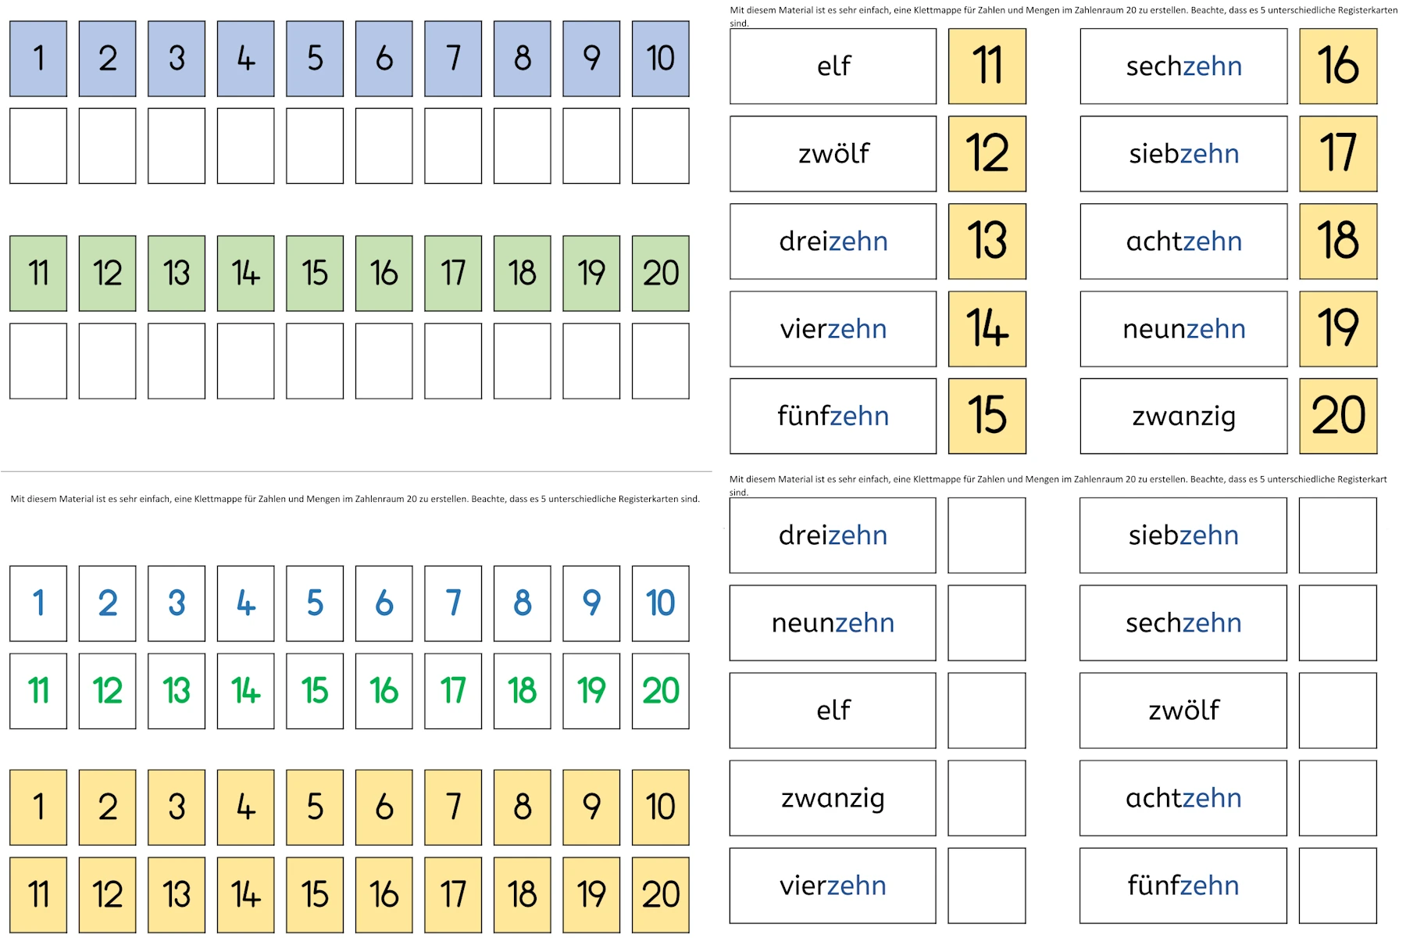This screenshot has height=945, width=1406.
Task: Select the yellow card showing 9
Action: point(591,807)
